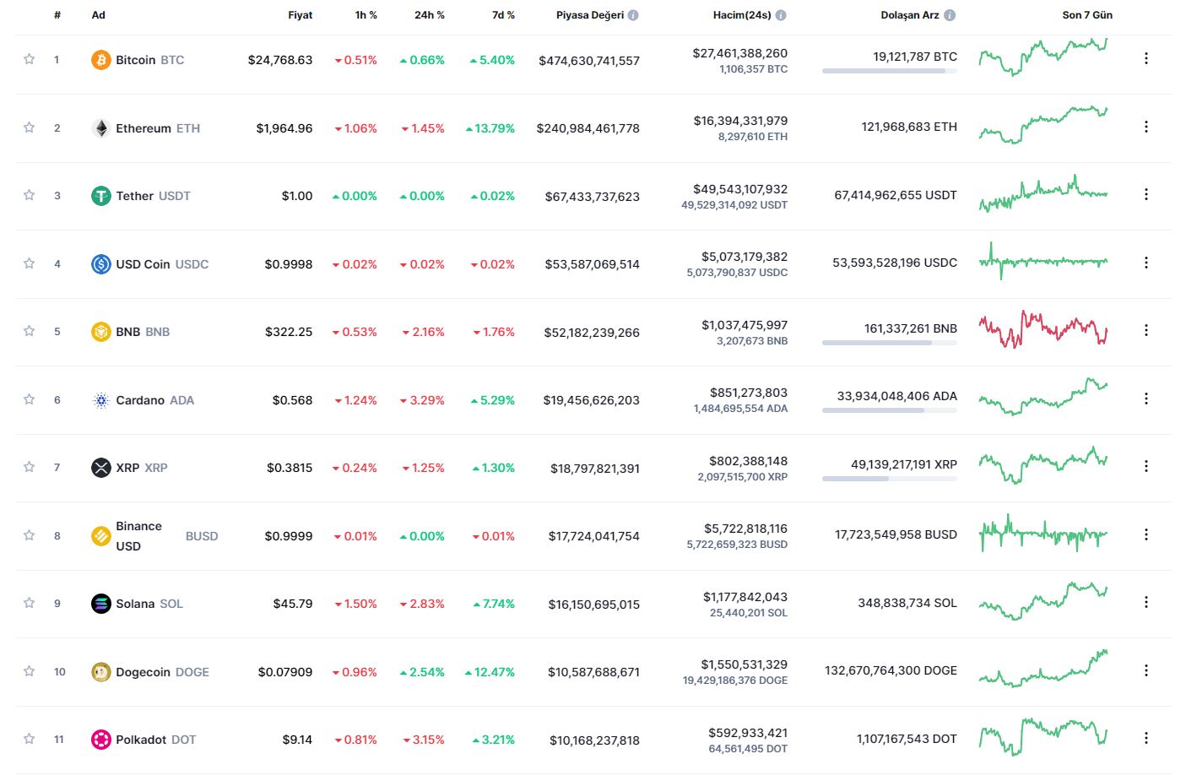Star Bitcoin to add to watchlist
Screen dimensions: 1197x781
click(x=30, y=59)
